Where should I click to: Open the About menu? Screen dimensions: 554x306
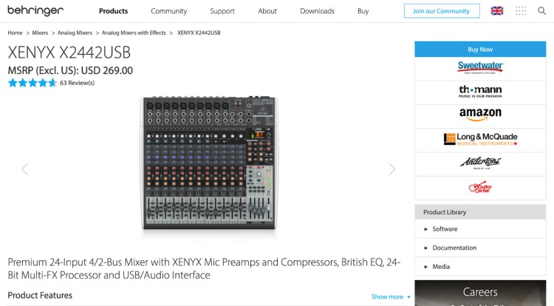click(x=267, y=11)
